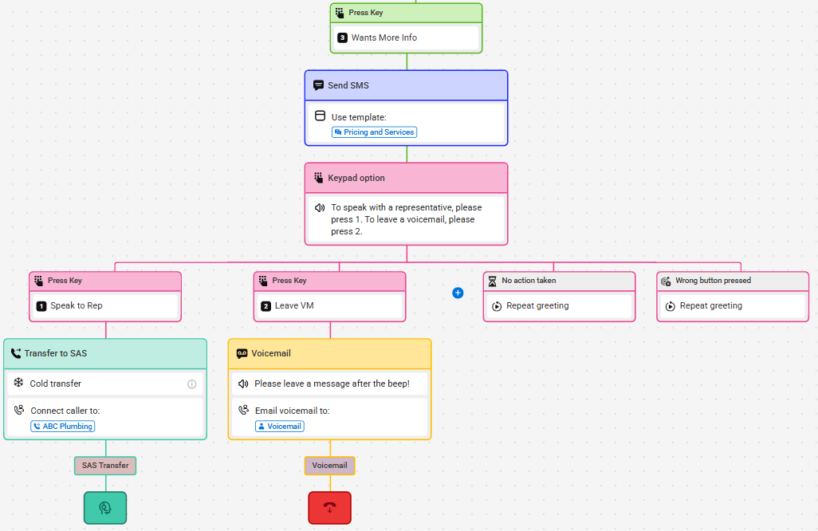The width and height of the screenshot is (818, 531).
Task: Select the Keypad option node header
Action: click(407, 178)
